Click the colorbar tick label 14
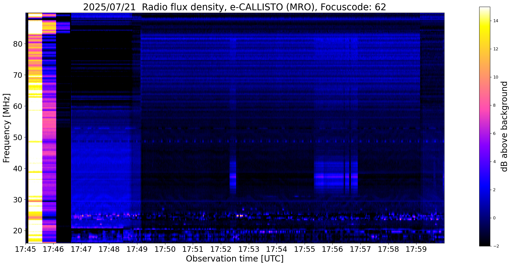 click(x=495, y=21)
